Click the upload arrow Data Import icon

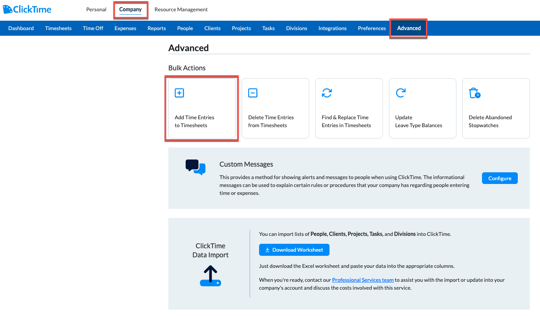point(211,276)
